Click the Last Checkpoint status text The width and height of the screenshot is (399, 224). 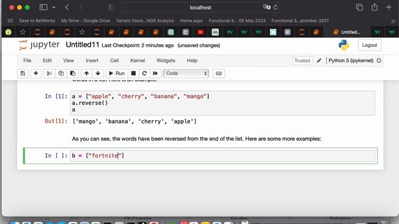(x=138, y=45)
